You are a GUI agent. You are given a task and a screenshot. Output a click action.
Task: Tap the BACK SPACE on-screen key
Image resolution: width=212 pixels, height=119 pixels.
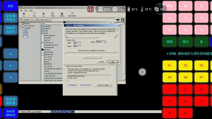click(x=11, y=113)
